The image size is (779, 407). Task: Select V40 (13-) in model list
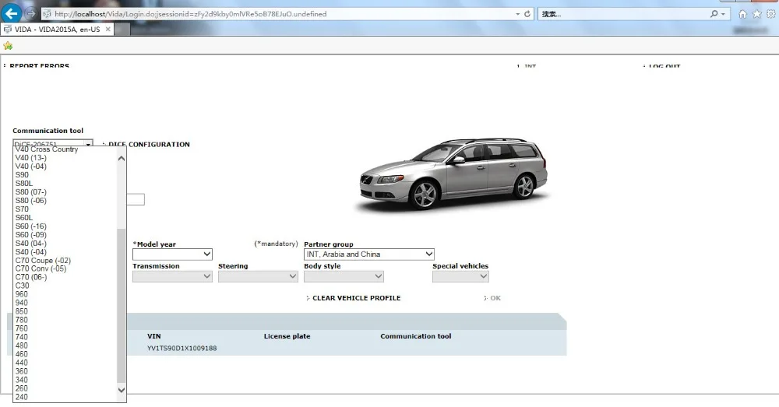point(31,158)
